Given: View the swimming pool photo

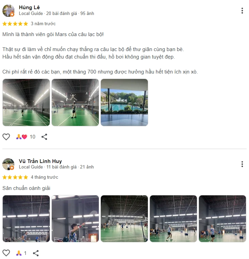Looking at the screenshot, I should click(124, 102).
